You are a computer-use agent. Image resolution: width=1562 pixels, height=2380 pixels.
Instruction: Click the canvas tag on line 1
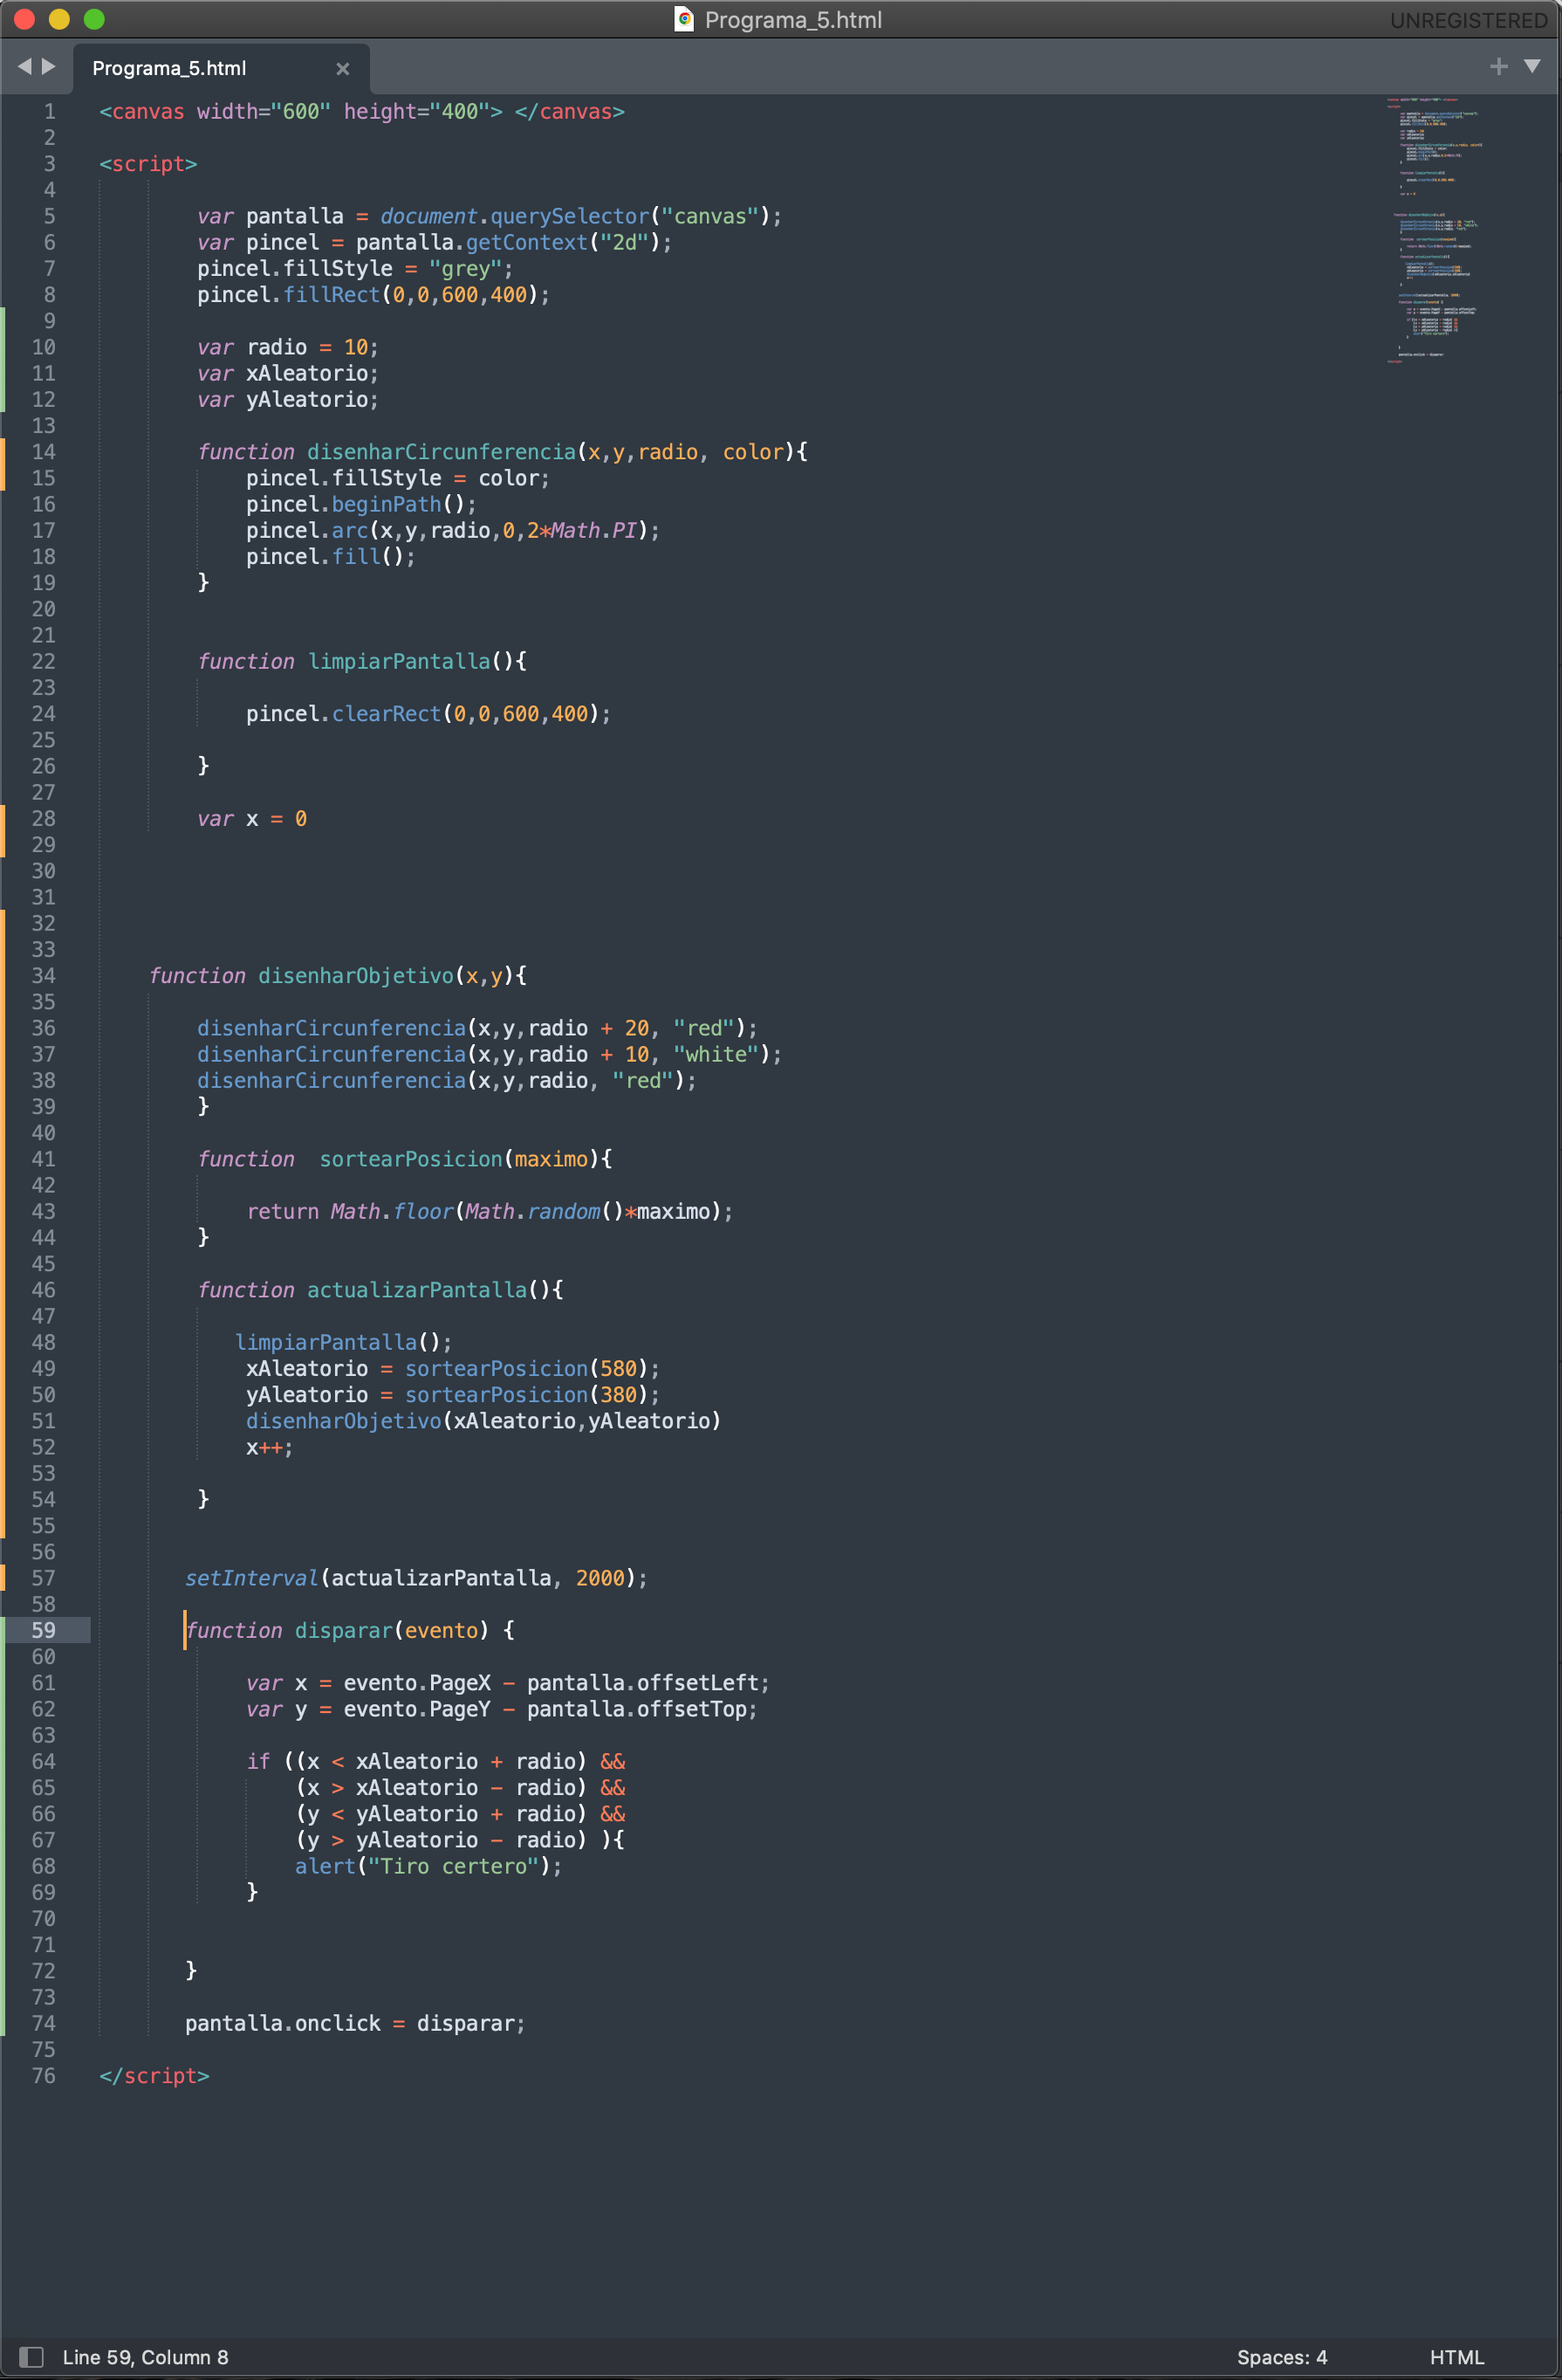[x=147, y=111]
